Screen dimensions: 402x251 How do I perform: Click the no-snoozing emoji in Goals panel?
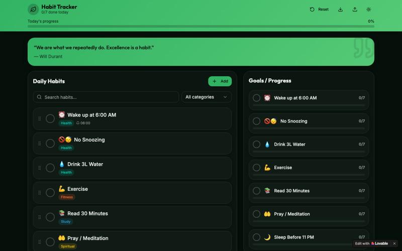(x=270, y=121)
